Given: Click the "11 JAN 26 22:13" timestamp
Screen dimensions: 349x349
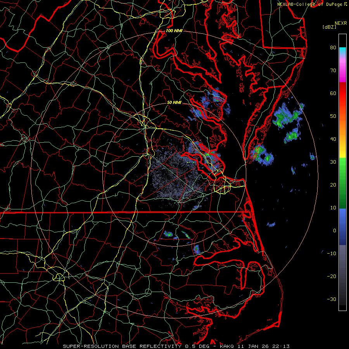Looking at the screenshot, I should click(x=264, y=346).
